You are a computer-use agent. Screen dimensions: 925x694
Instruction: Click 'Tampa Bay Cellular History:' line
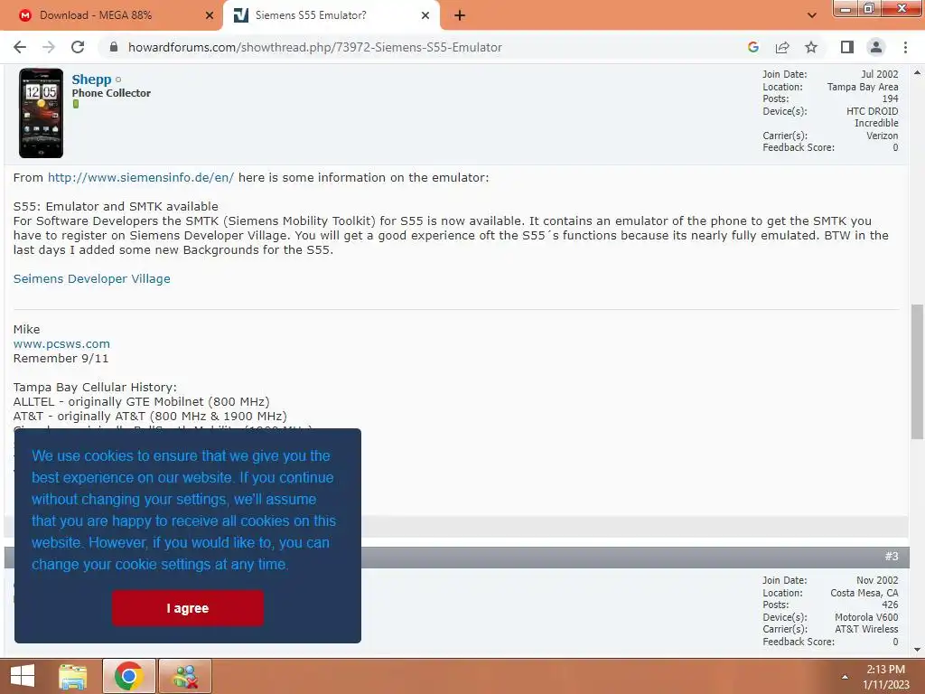point(95,387)
